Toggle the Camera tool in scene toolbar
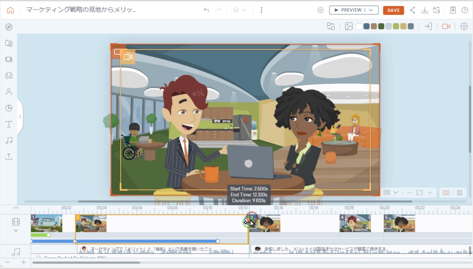This screenshot has width=473, height=269. coord(446,26)
